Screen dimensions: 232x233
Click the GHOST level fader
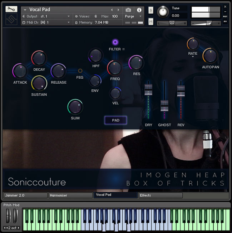pos(164,106)
